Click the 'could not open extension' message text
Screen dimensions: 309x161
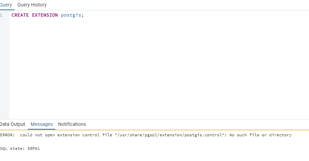click(50, 135)
